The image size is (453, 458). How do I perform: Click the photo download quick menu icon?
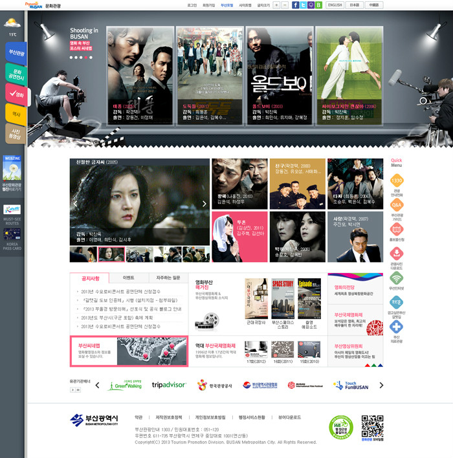[397, 254]
